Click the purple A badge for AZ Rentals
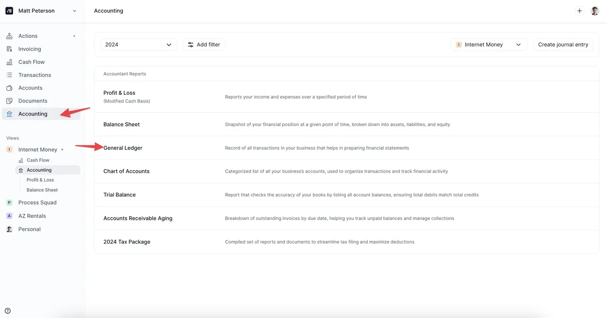Viewport: 607px width, 318px height. 9,216
